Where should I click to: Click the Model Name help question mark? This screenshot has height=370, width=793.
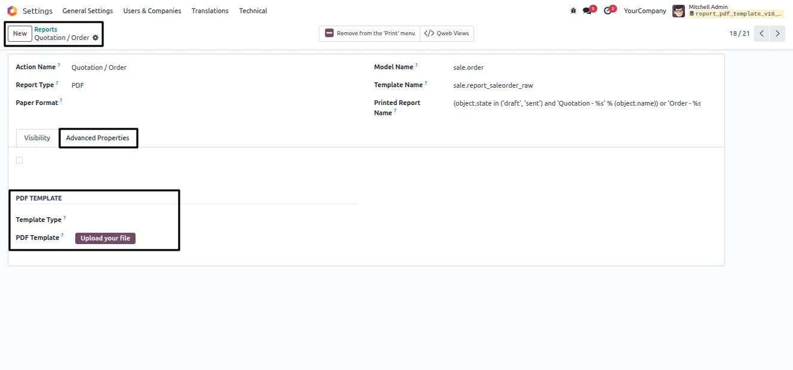(x=417, y=65)
